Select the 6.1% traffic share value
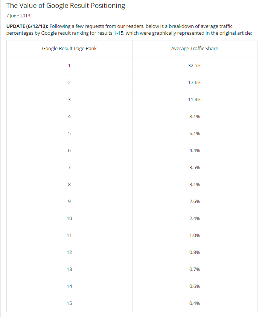This screenshot has height=317, width=262. (194, 134)
